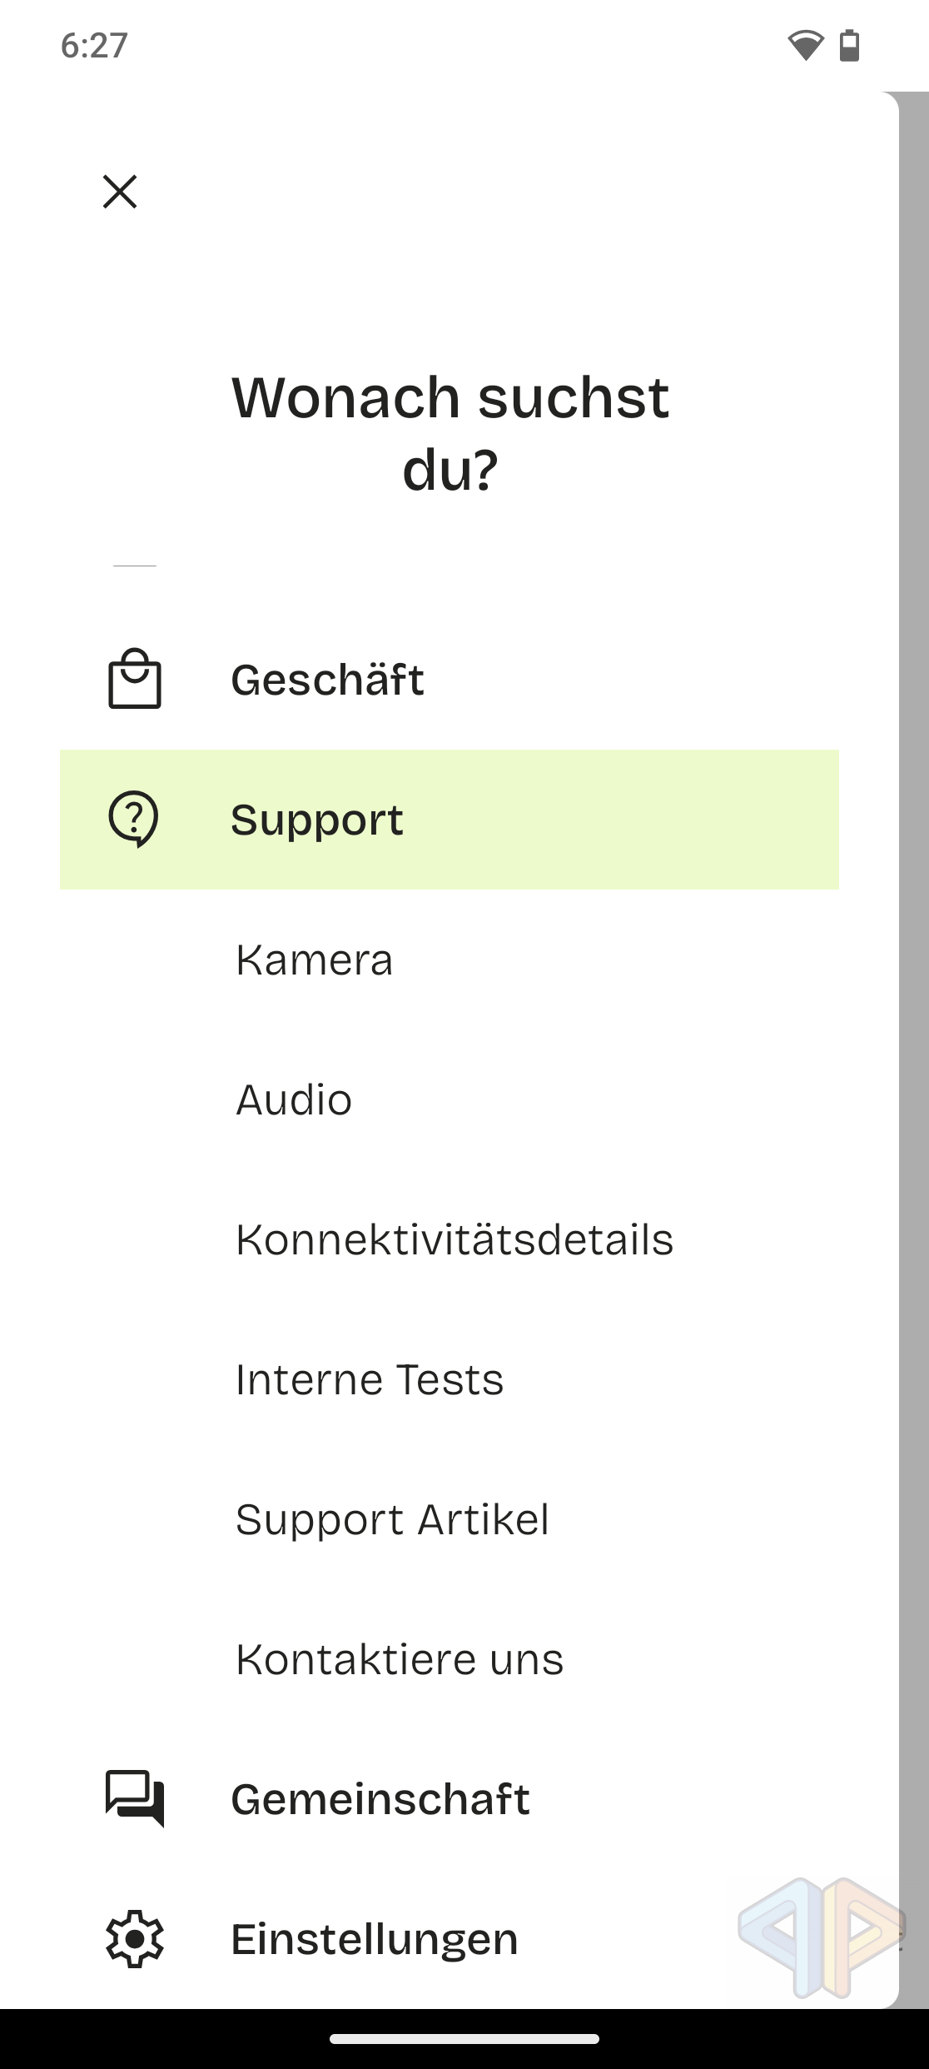The width and height of the screenshot is (929, 2069).
Task: Click the Geschäft shopping bag icon
Action: pyautogui.click(x=134, y=679)
